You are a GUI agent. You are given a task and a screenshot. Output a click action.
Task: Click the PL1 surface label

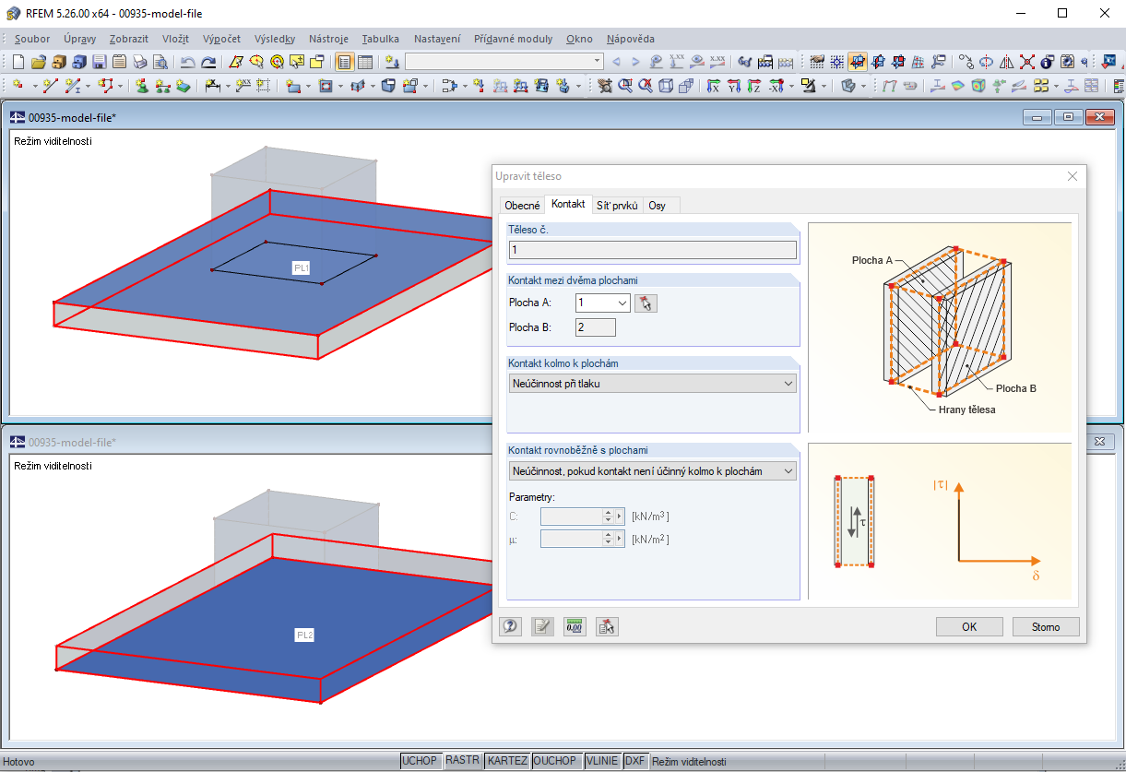click(x=302, y=267)
